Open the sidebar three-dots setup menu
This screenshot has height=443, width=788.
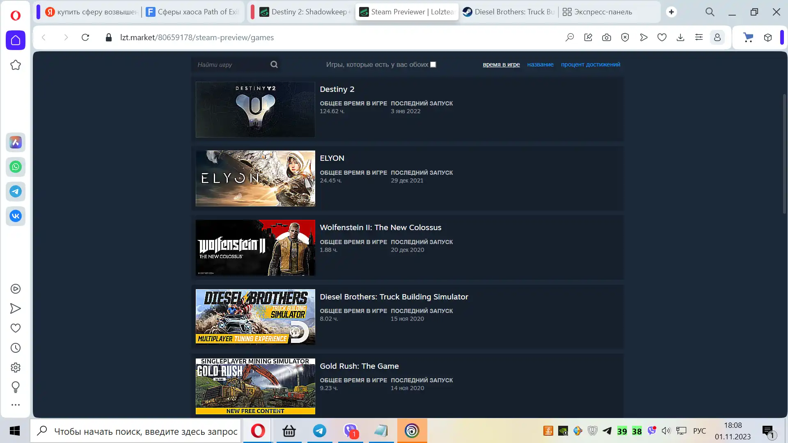pyautogui.click(x=16, y=405)
